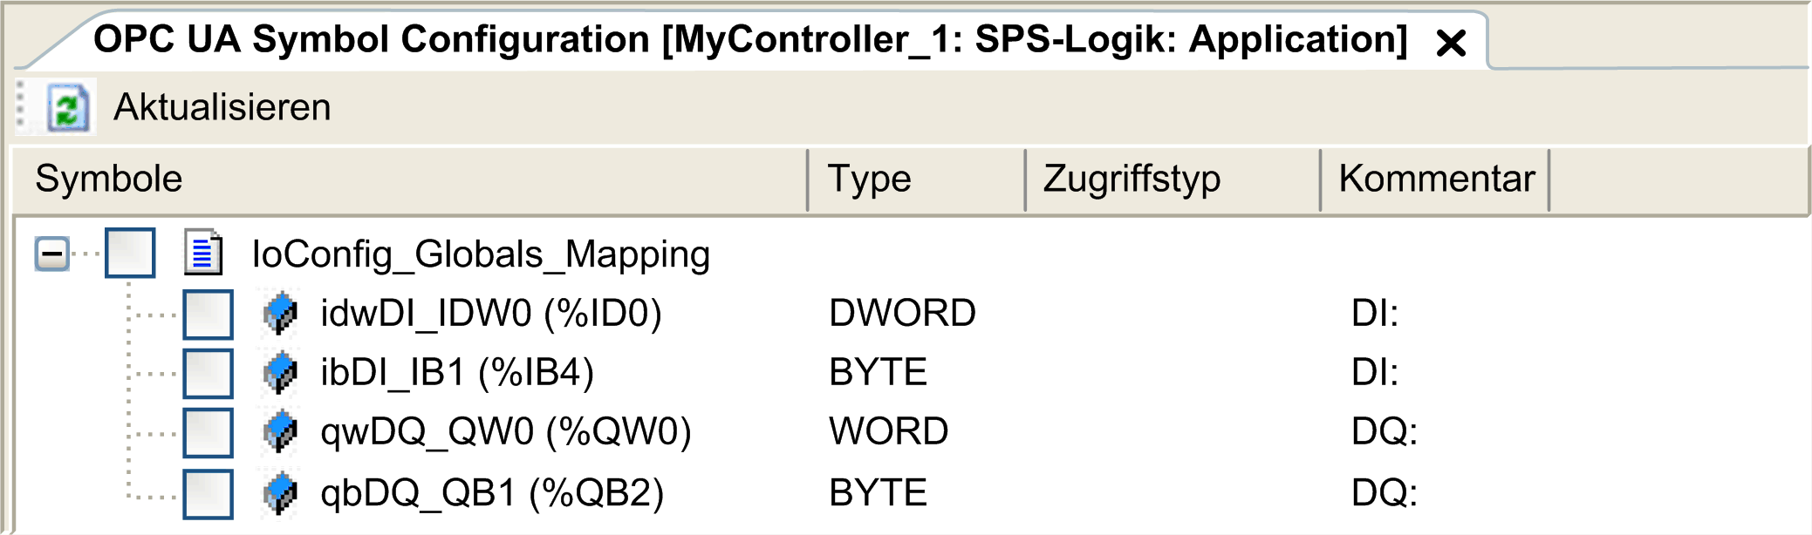1812x535 pixels.
Task: Click the Zugriffstyp column header
Action: pos(1173,179)
